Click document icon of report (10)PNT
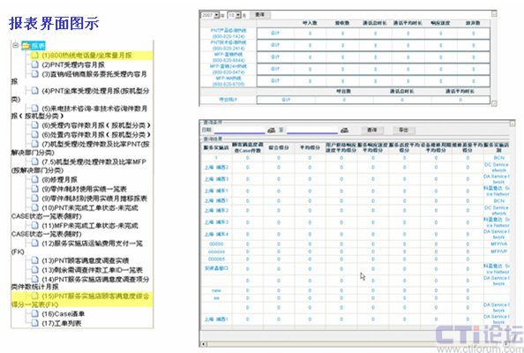Viewport: 524px width, 353px height. [34, 207]
